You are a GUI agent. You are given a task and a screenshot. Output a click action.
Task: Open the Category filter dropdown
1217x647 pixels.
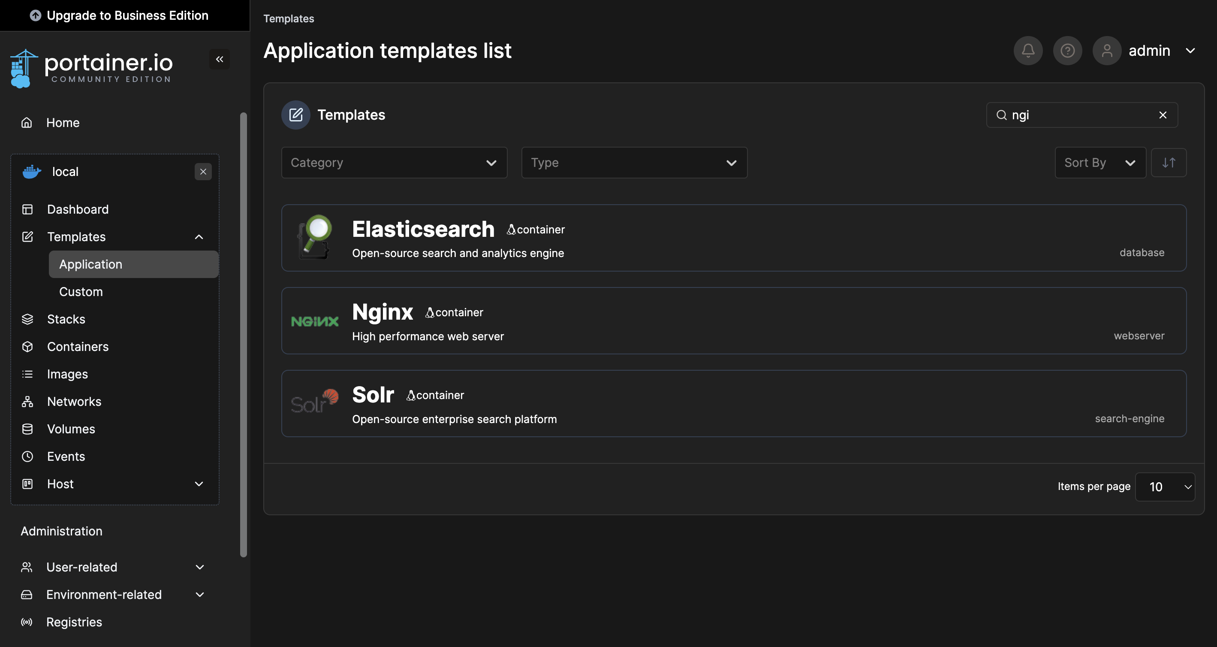point(394,163)
